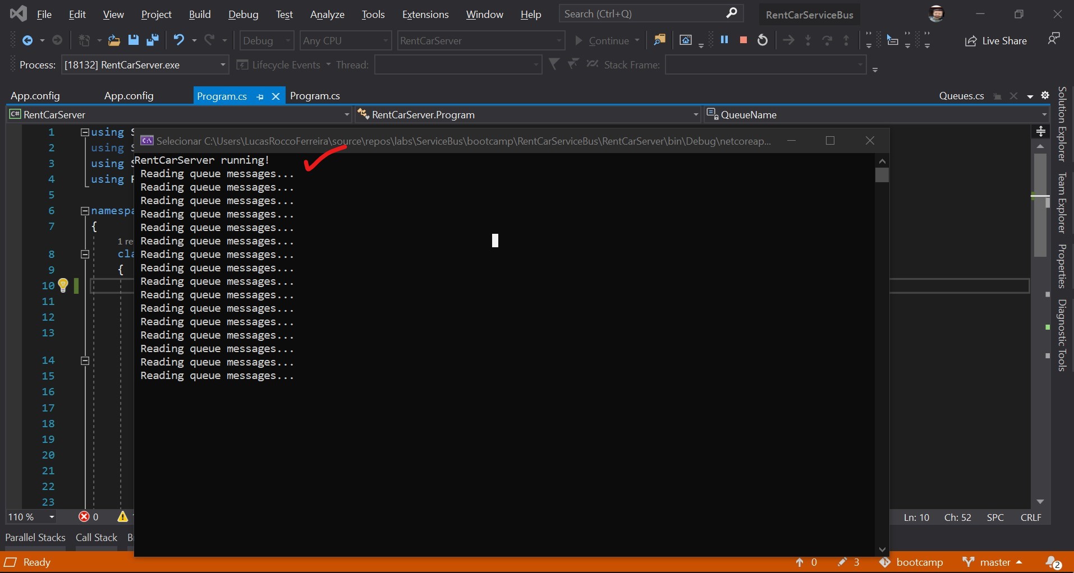Click the toggle thread switching icon
This screenshot has height=573, width=1074.
(x=593, y=64)
